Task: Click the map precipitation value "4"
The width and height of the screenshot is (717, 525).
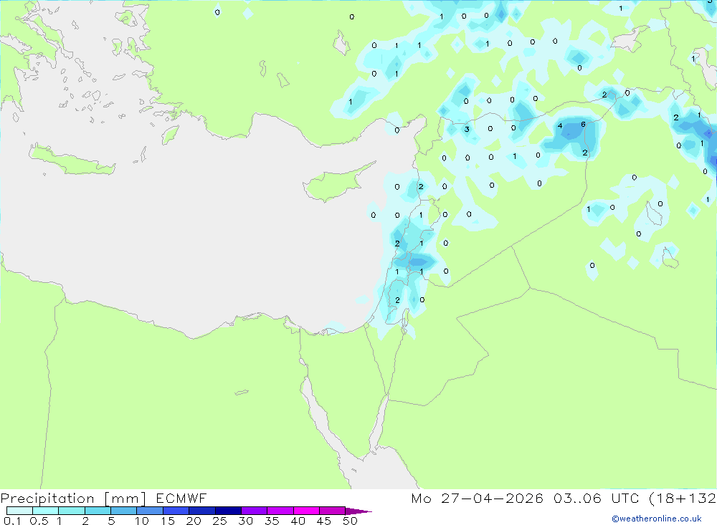Action: coord(560,125)
